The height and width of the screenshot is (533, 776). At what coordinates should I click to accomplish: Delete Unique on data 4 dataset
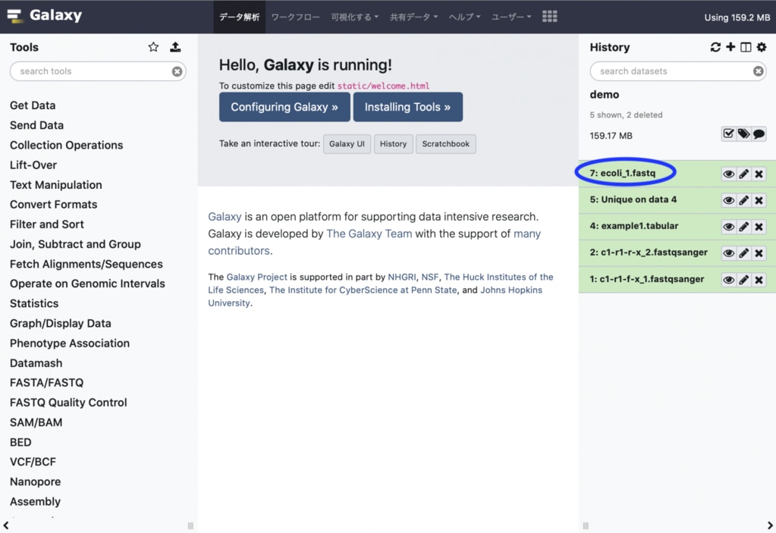pyautogui.click(x=759, y=200)
